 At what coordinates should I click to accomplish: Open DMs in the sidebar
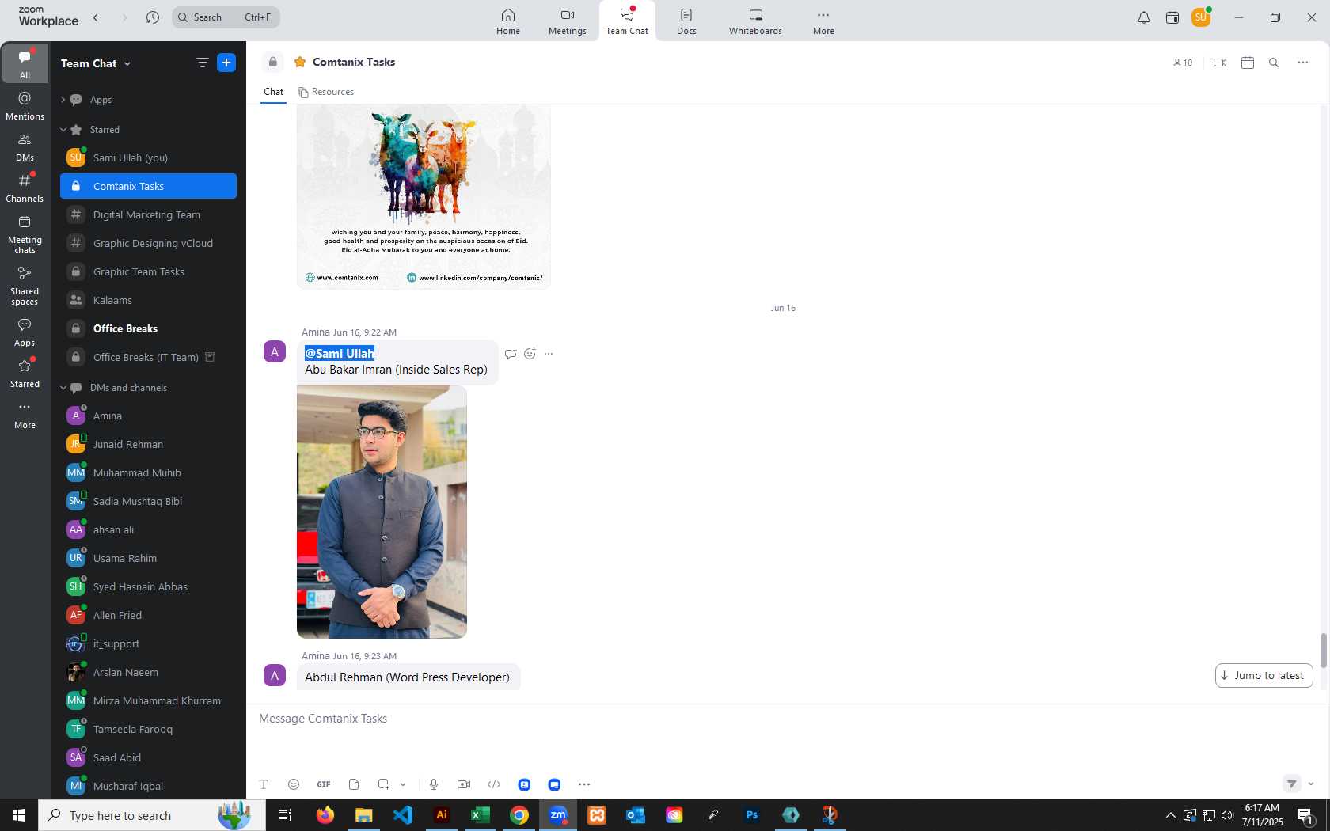(x=25, y=146)
